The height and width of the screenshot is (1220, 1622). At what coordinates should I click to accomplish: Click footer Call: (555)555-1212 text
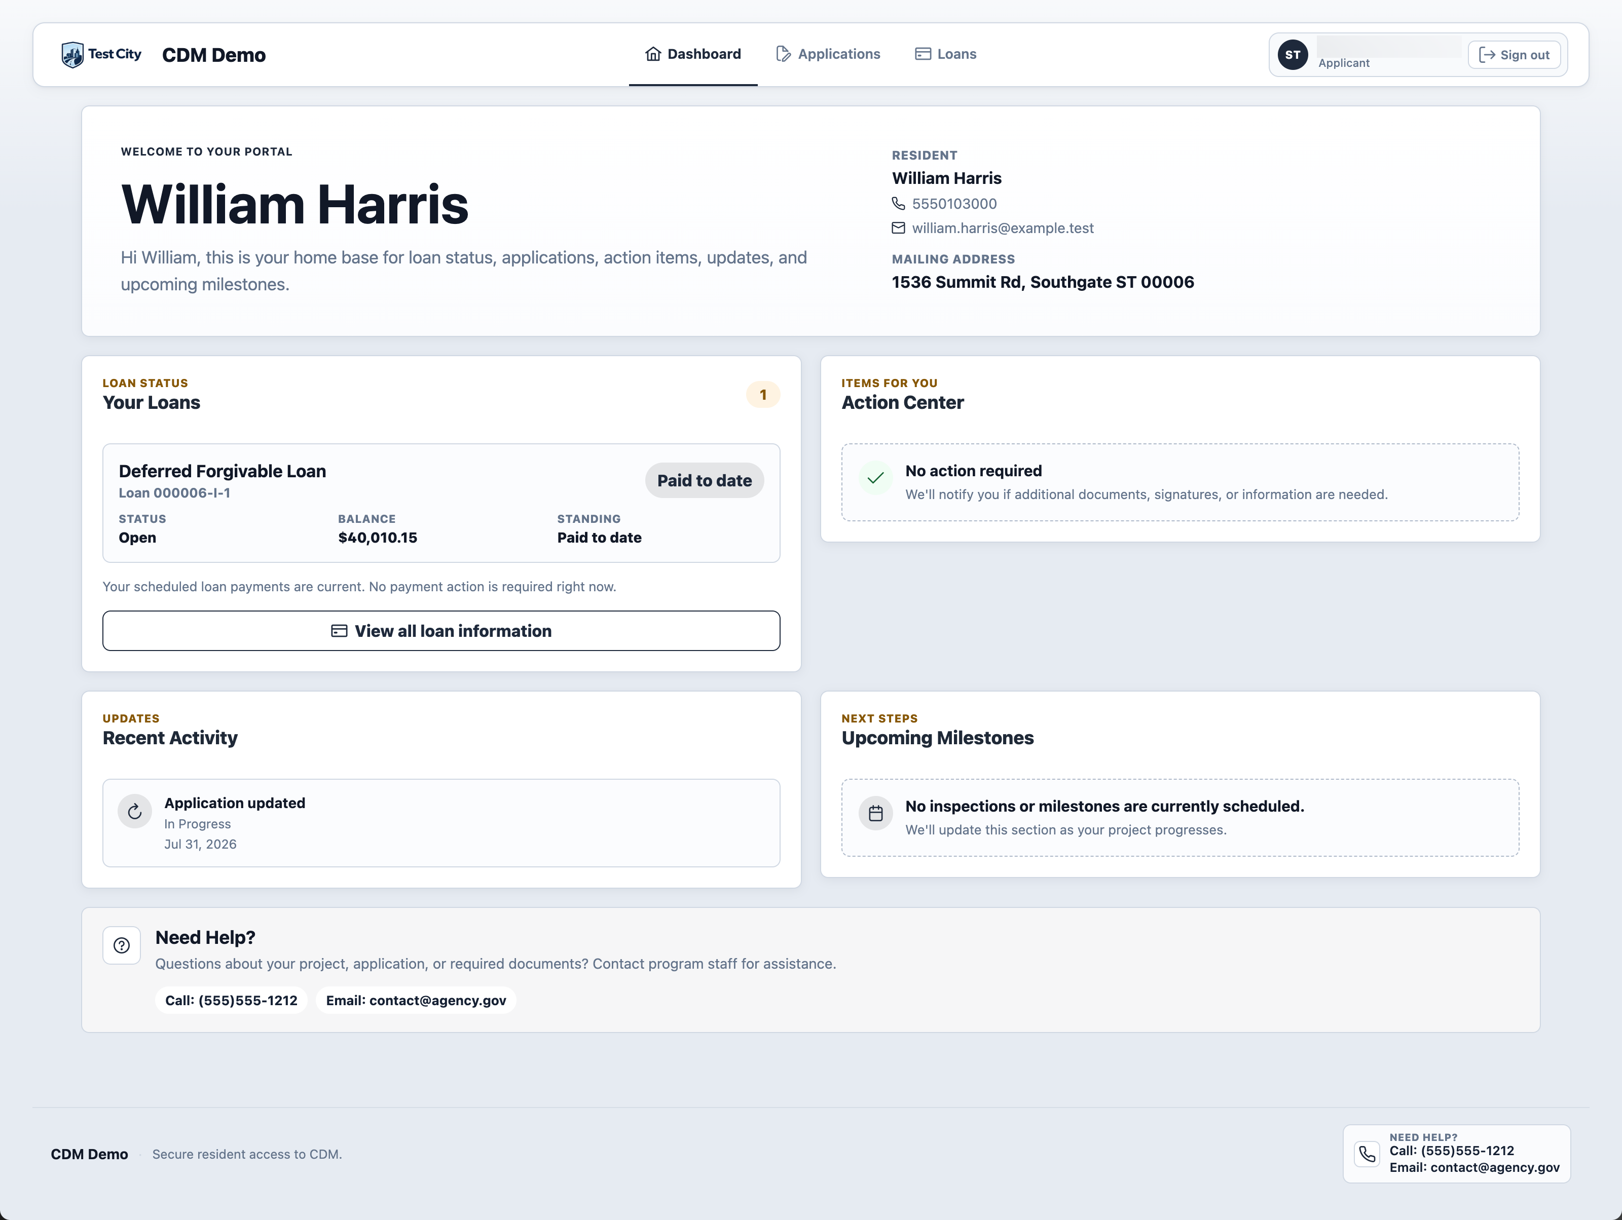point(1451,1151)
